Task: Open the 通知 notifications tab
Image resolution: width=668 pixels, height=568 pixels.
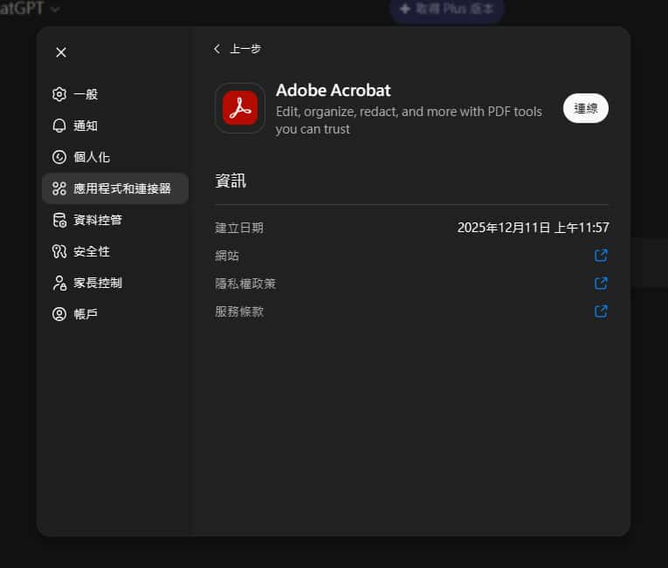Action: [x=115, y=126]
